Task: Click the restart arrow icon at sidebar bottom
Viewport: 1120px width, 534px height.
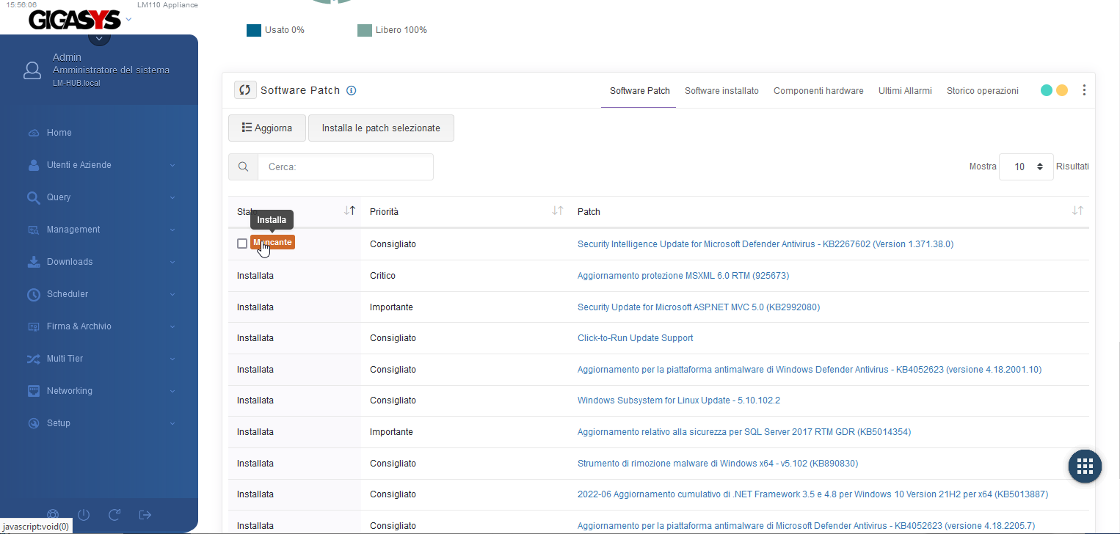Action: coord(114,515)
